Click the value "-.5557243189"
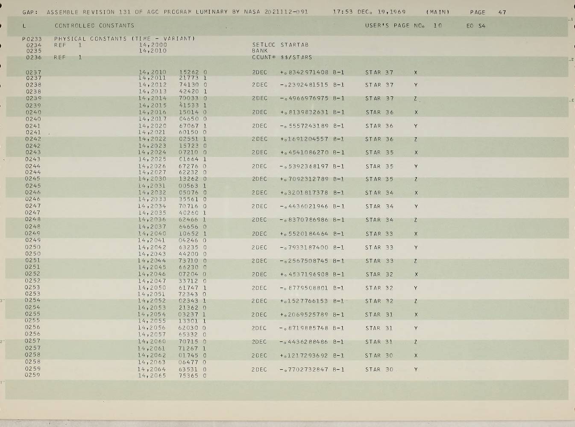Image resolution: width=575 pixels, height=427 pixels. (304, 126)
